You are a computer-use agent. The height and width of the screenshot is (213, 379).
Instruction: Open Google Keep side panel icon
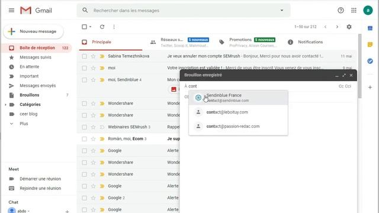click(x=370, y=44)
